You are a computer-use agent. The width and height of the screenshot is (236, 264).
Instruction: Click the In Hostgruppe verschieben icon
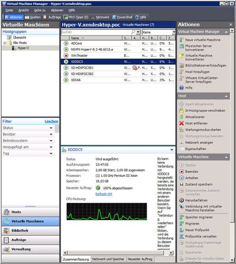click(181, 110)
